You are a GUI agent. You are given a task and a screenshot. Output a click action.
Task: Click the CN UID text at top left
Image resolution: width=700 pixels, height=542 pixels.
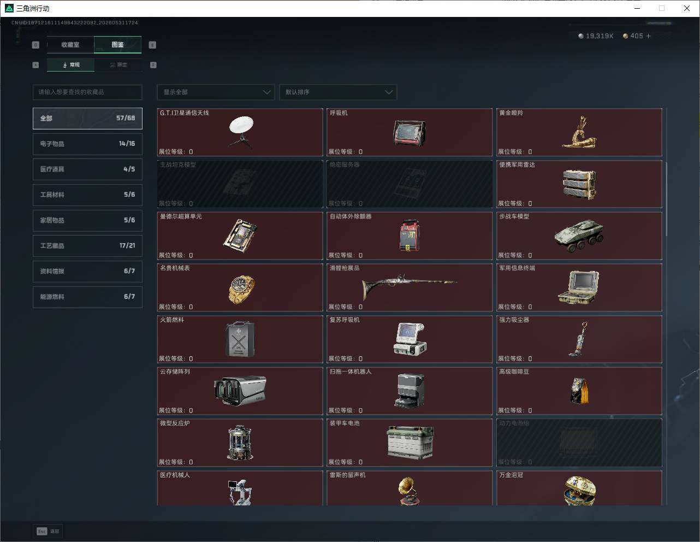(x=75, y=23)
